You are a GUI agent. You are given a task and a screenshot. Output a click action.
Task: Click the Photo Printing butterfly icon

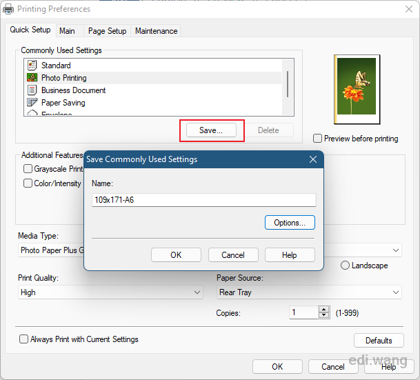point(32,78)
